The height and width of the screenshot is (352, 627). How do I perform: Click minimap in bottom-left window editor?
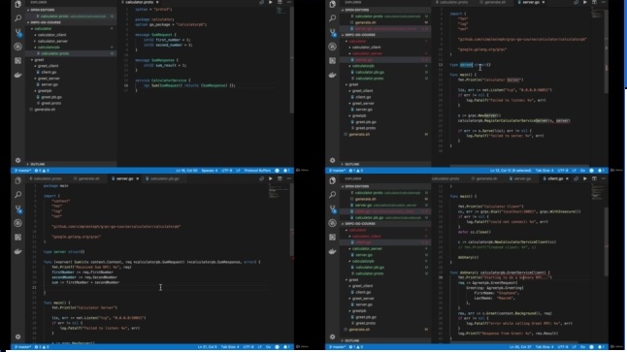pos(278,192)
